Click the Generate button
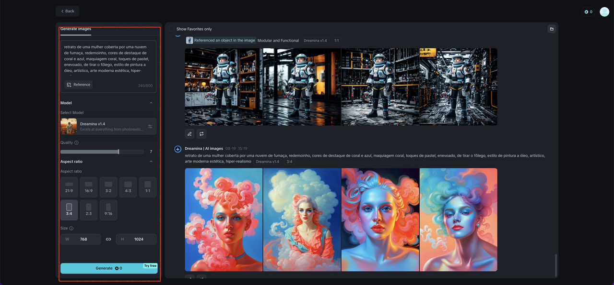The image size is (614, 285). 109,268
